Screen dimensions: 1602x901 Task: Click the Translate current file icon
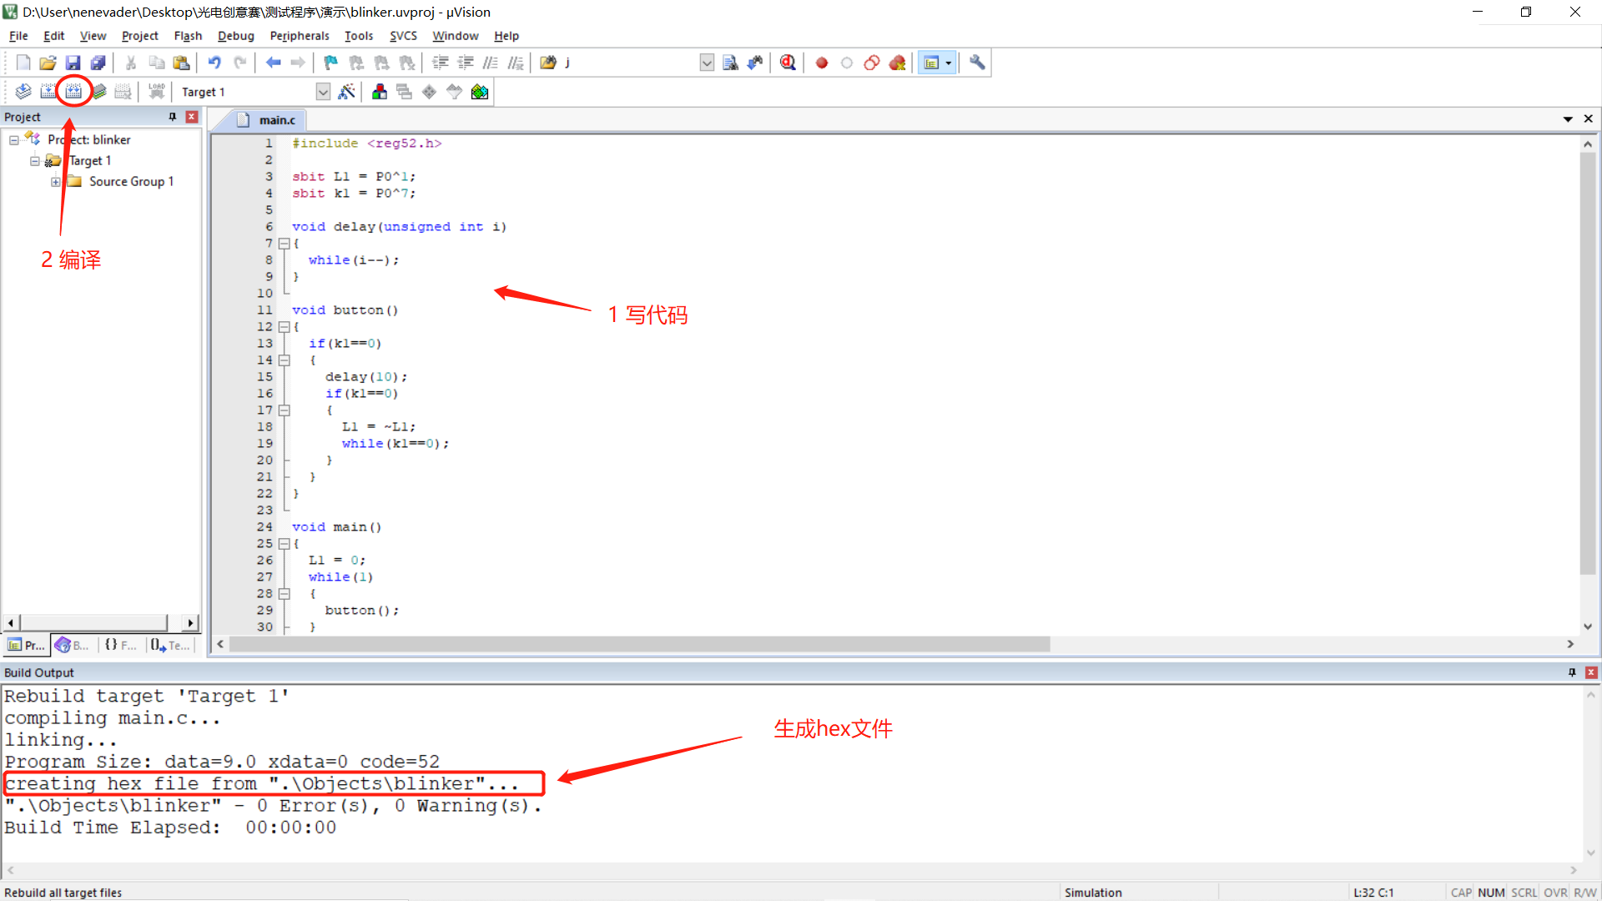pyautogui.click(x=23, y=92)
